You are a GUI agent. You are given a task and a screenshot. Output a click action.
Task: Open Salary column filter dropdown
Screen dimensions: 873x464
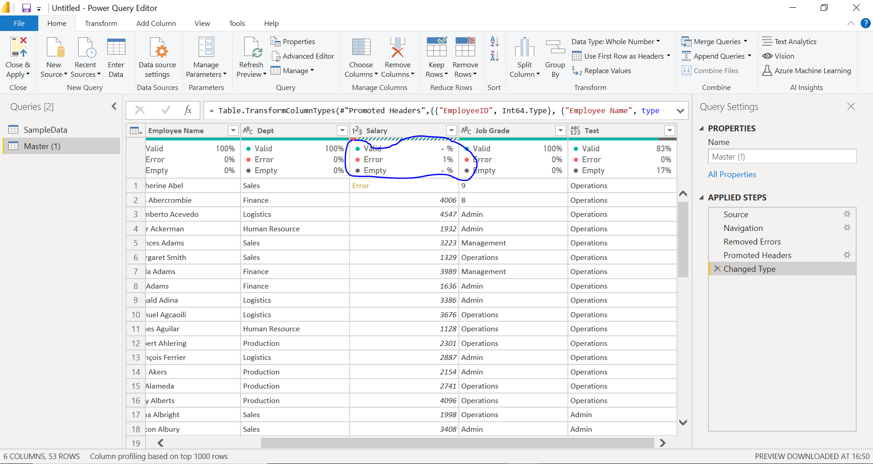tap(452, 131)
